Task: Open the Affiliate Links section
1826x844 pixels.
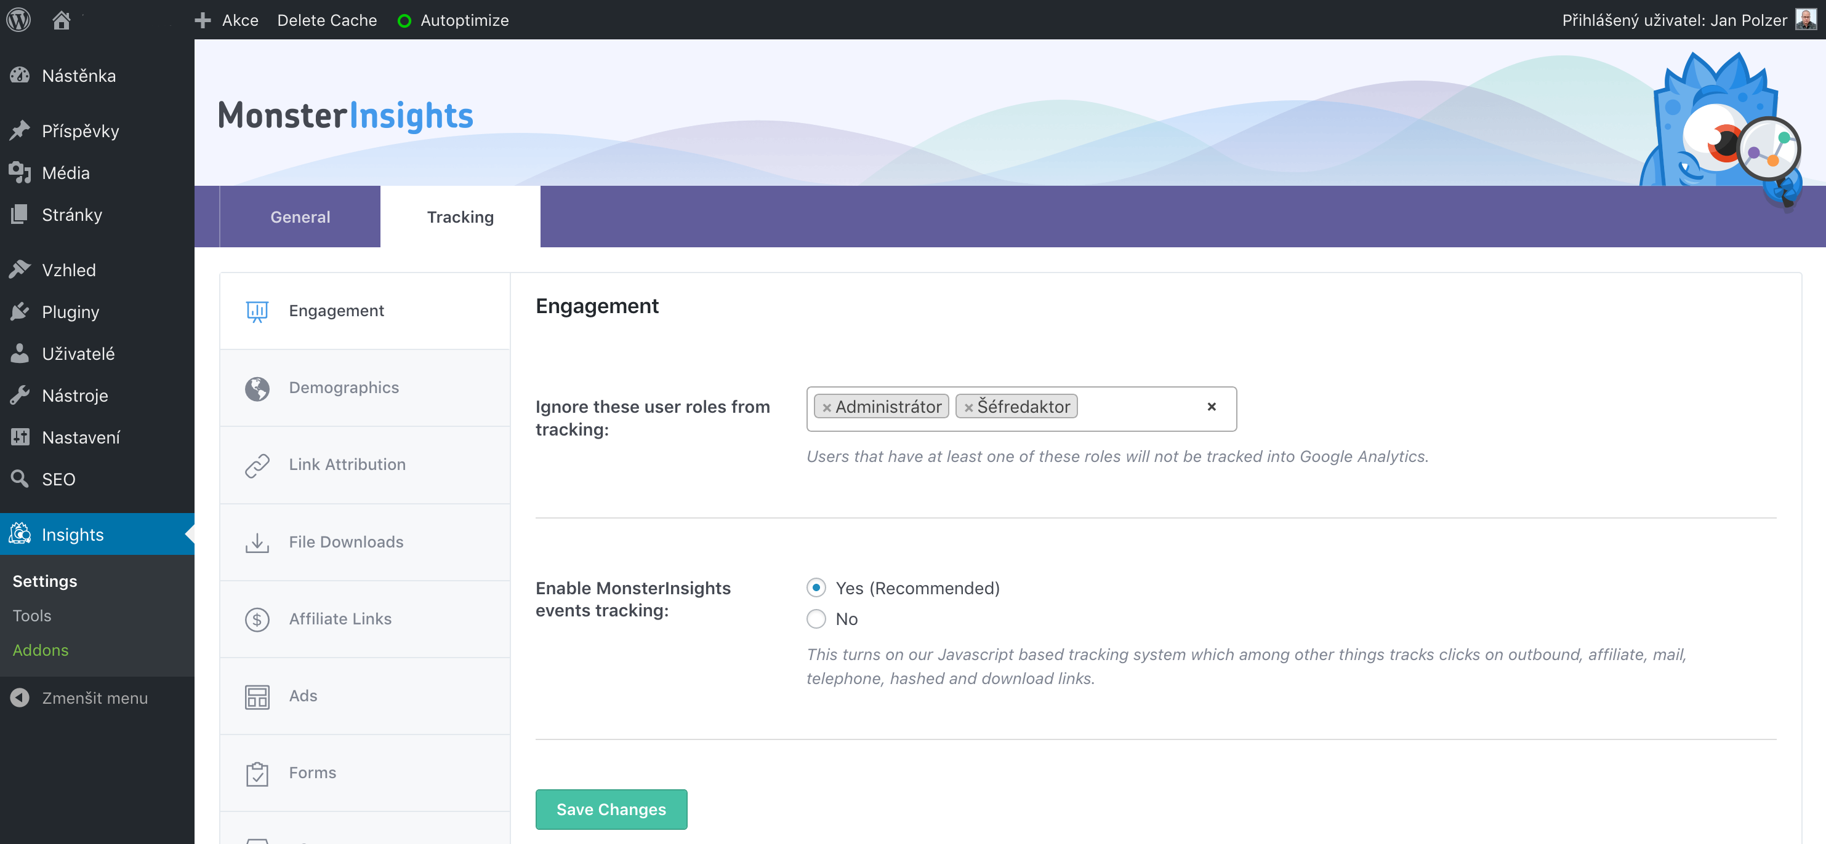Action: click(365, 619)
